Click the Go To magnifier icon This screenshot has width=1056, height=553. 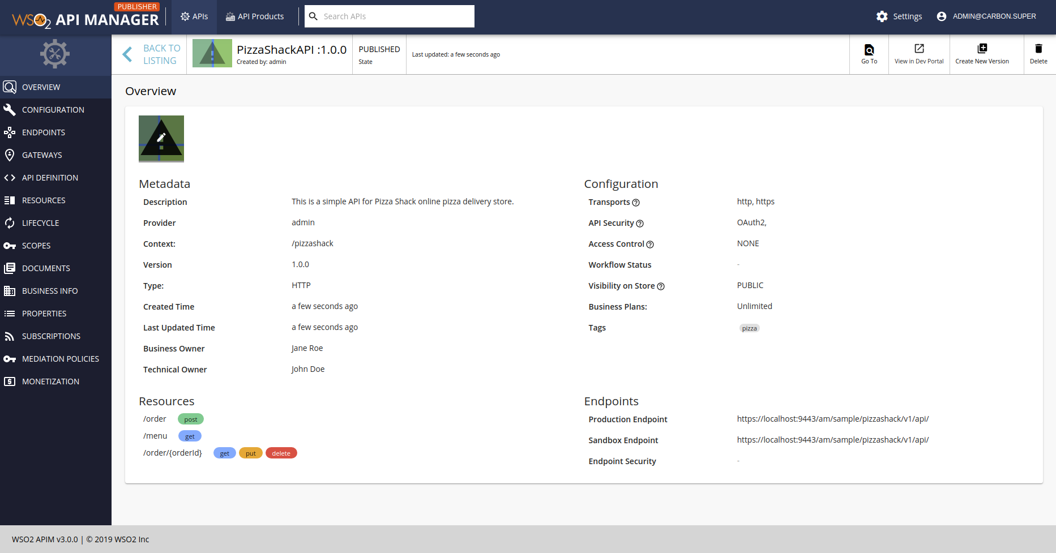click(x=869, y=49)
